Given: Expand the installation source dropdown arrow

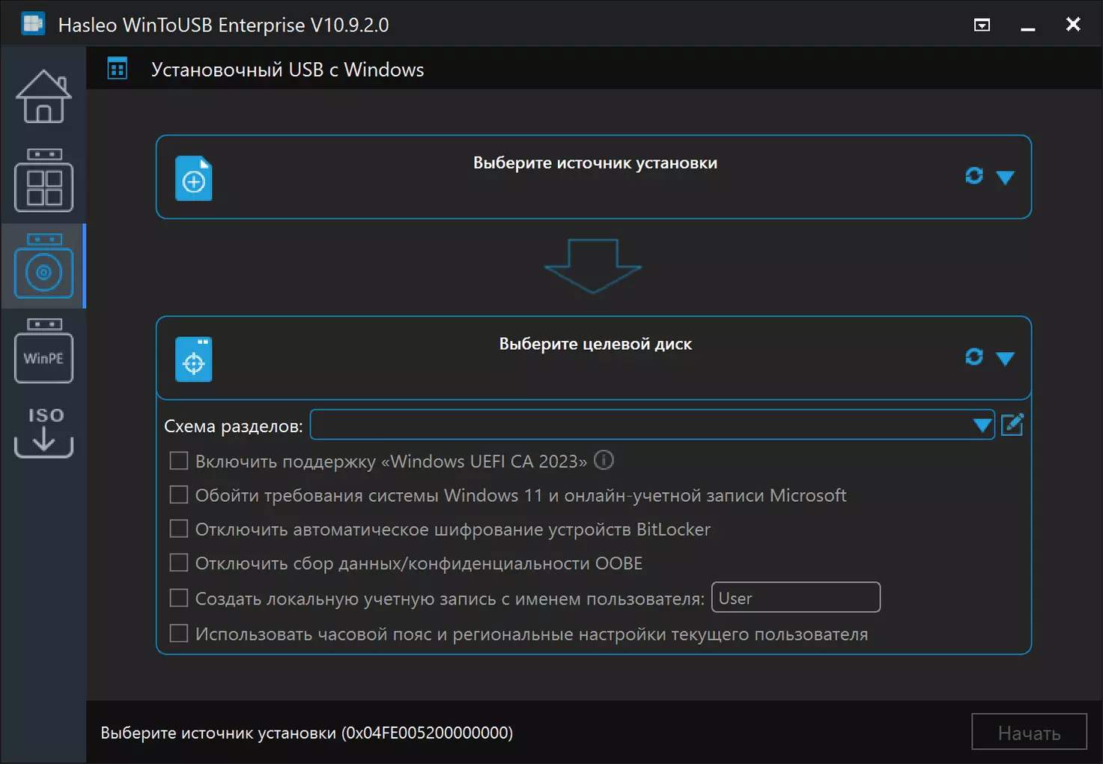Looking at the screenshot, I should click(1005, 178).
